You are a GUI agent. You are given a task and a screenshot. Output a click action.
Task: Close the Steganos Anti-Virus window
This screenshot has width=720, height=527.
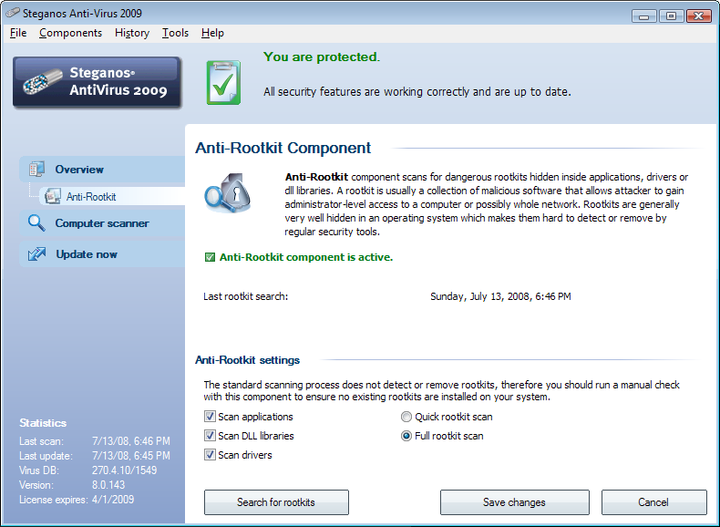(x=698, y=16)
